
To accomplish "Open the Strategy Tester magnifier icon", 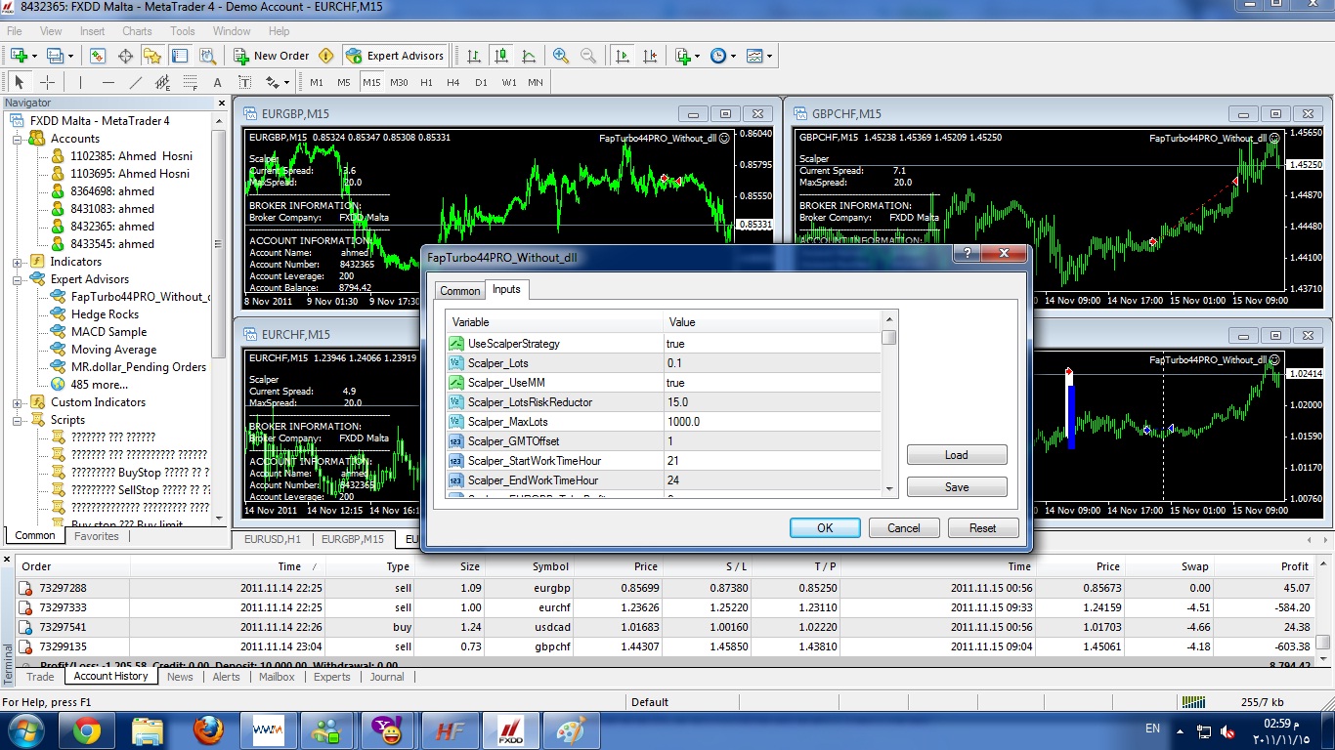I will pyautogui.click(x=207, y=56).
